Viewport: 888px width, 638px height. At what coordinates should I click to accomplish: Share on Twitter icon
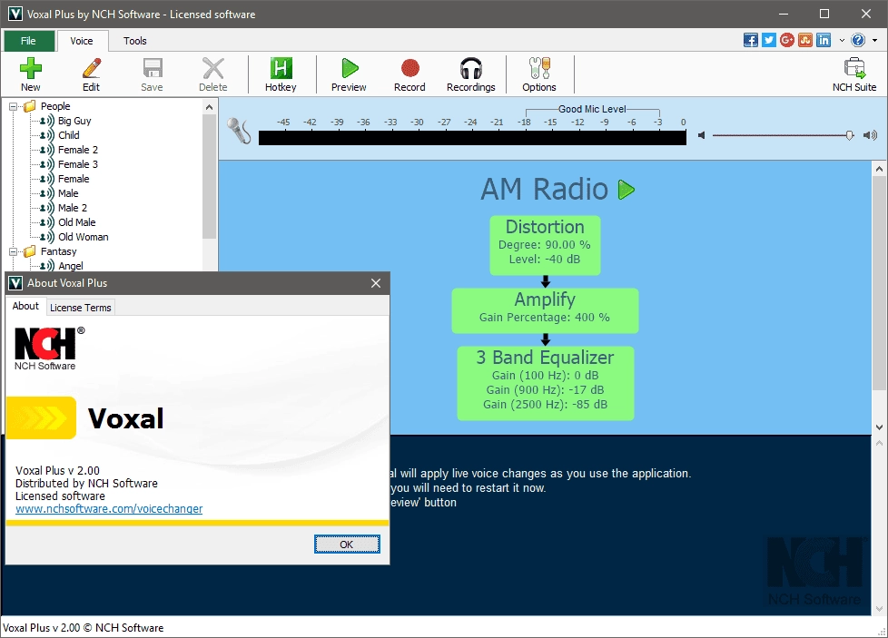coord(768,40)
